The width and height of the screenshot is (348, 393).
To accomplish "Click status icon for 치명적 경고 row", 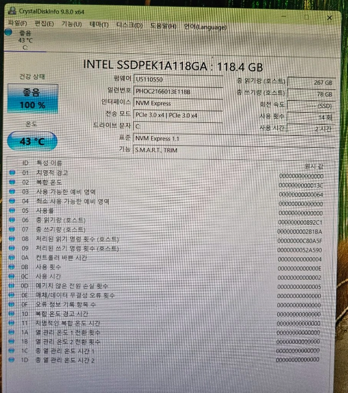I will [x=12, y=172].
